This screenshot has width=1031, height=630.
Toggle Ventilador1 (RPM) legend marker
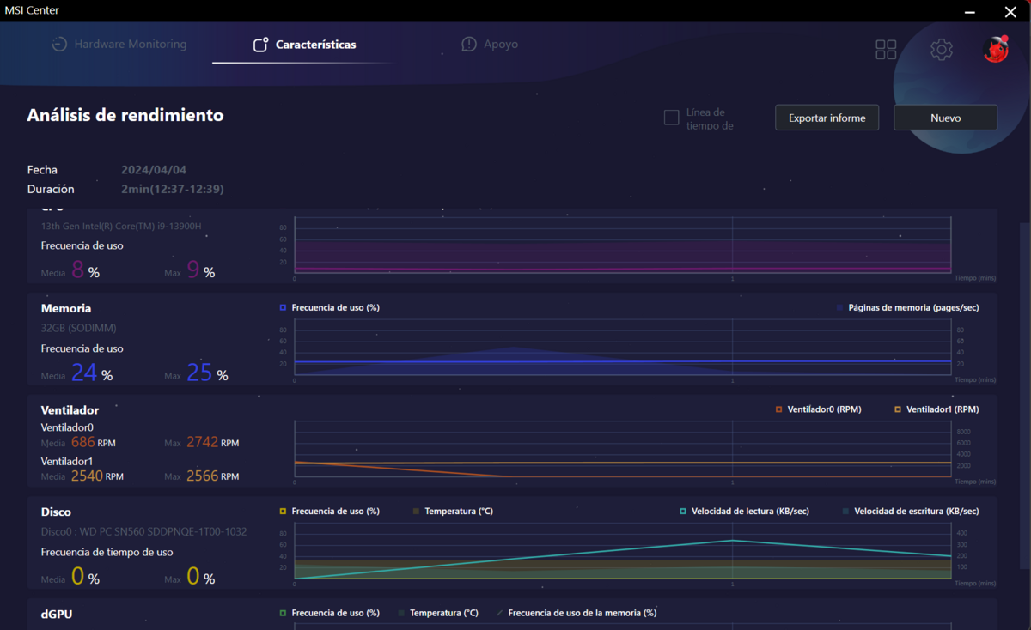coord(898,409)
